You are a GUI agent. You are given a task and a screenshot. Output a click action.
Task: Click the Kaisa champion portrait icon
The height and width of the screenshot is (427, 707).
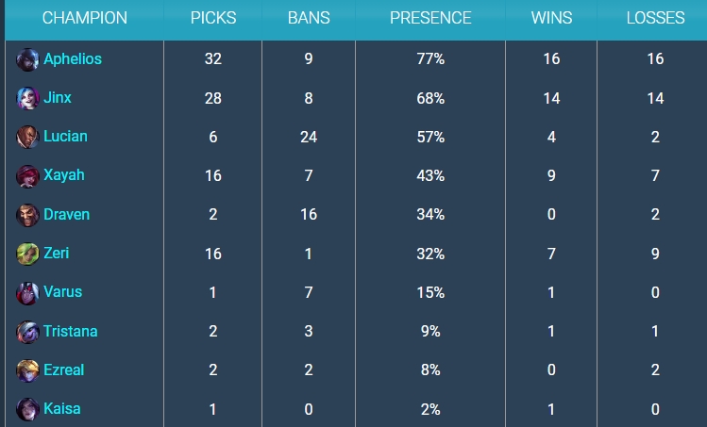click(27, 409)
